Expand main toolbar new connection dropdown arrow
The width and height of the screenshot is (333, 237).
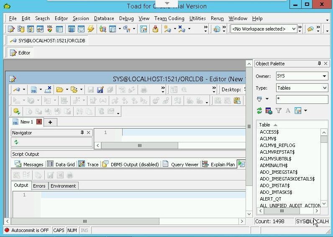point(175,29)
